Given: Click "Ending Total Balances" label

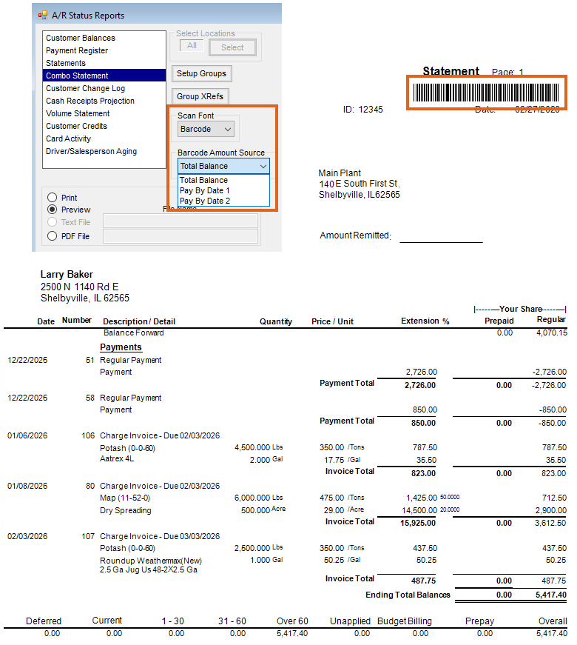Looking at the screenshot, I should [x=408, y=595].
